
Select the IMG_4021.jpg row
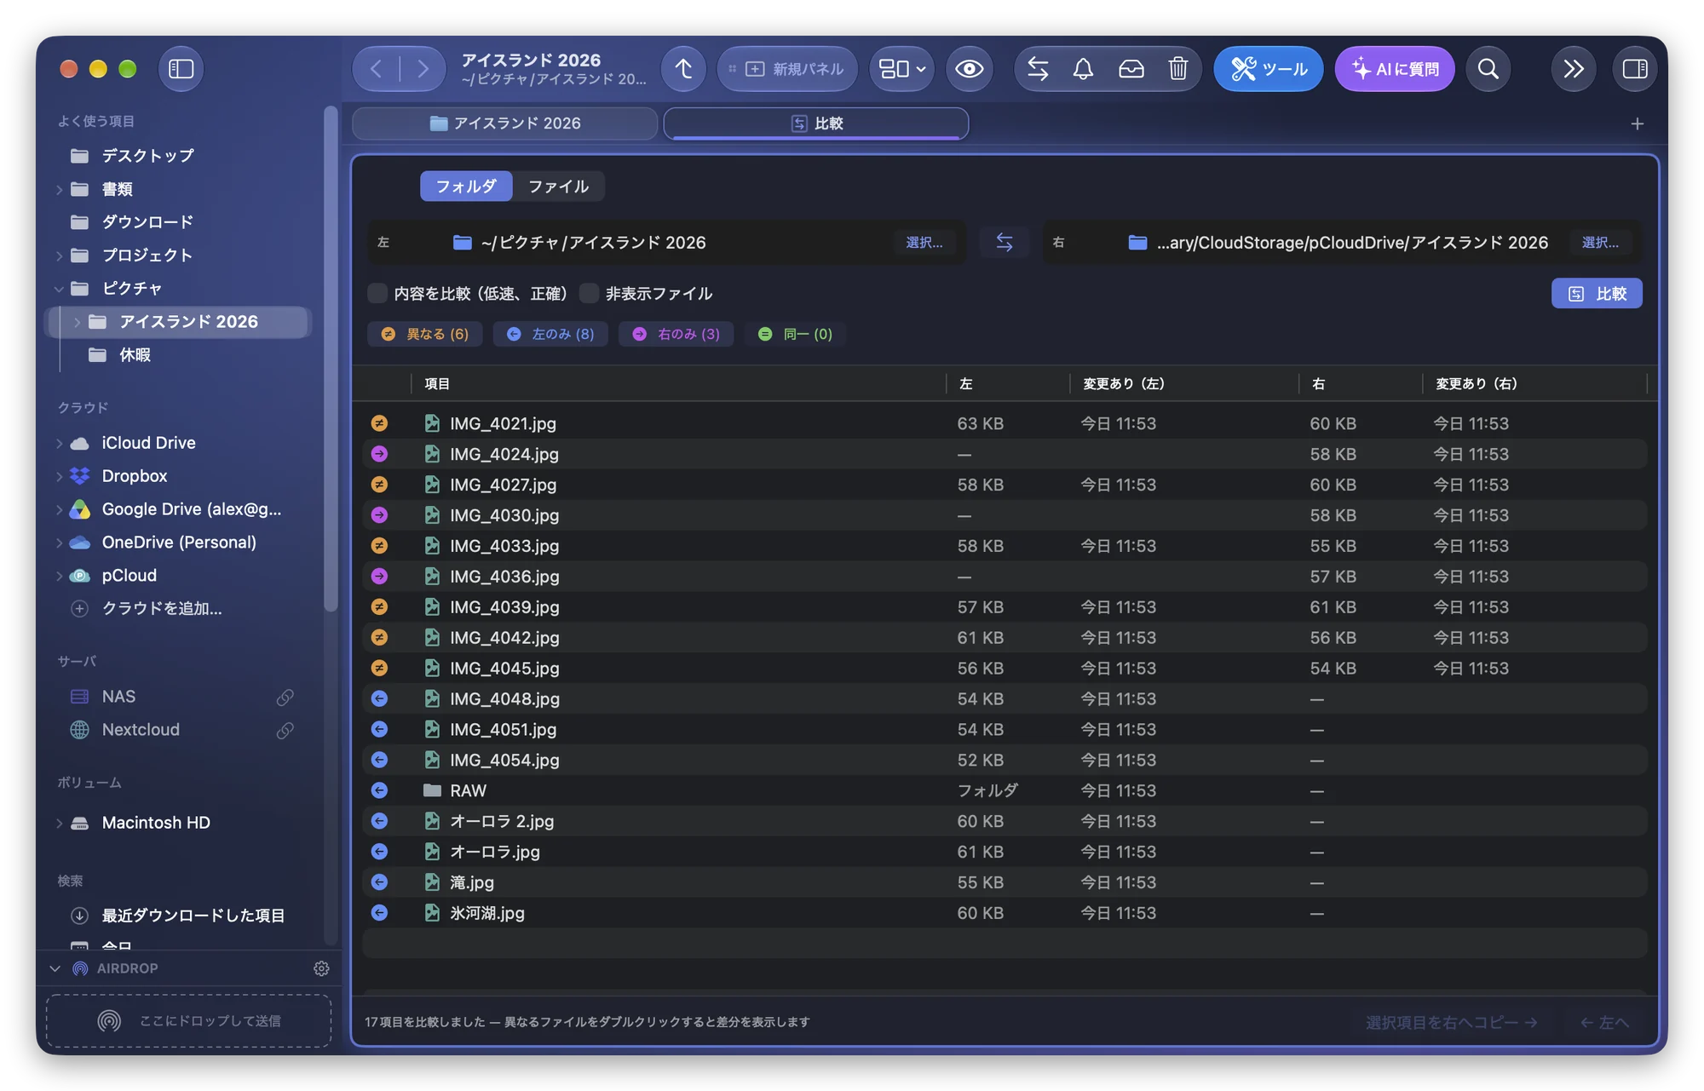pos(1005,423)
